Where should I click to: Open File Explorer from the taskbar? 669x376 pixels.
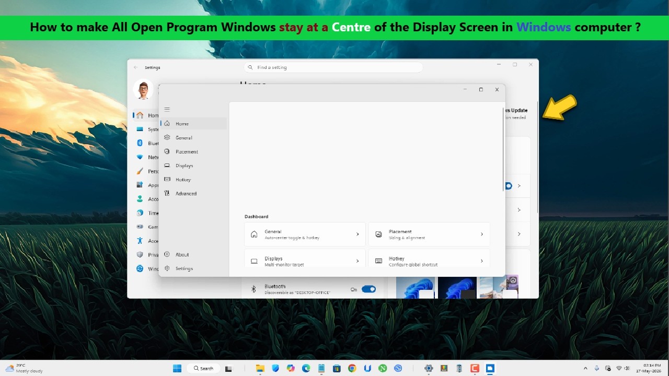pyautogui.click(x=260, y=368)
